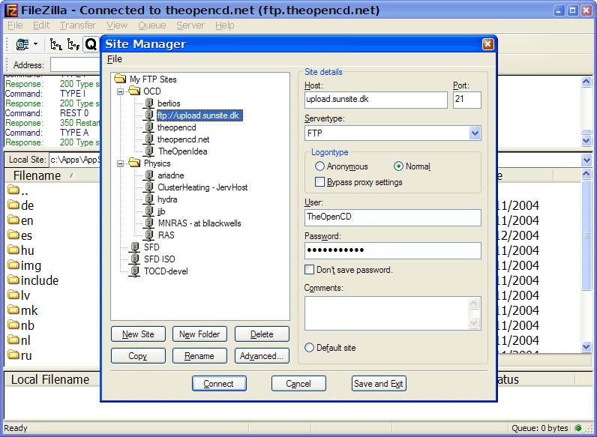The height and width of the screenshot is (437, 597).
Task: Select Anonymous logon type
Action: pyautogui.click(x=319, y=166)
